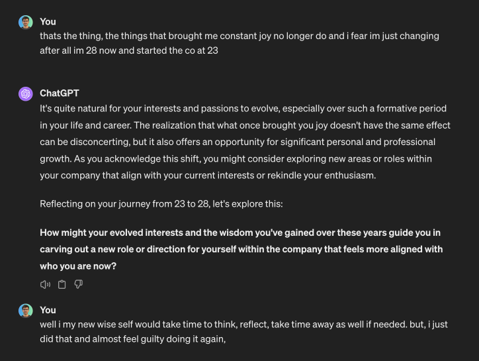
Task: Click the user avatar beside the last message
Action: (25, 311)
